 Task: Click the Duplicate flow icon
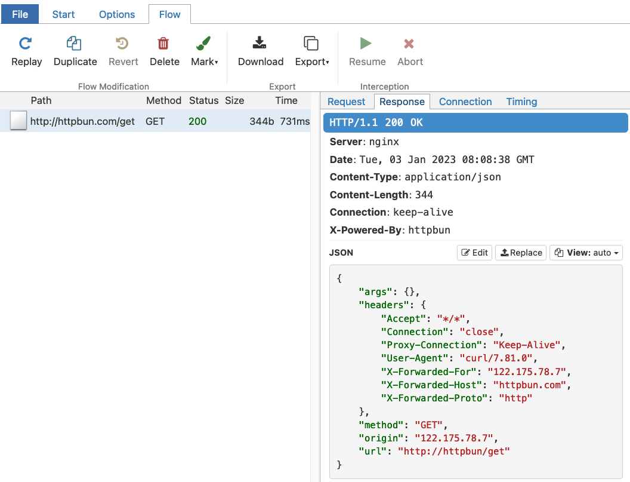(x=74, y=44)
